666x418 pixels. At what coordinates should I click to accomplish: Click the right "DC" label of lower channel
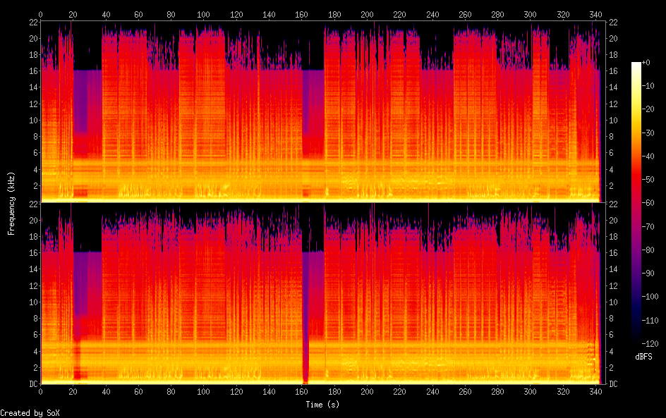point(613,384)
